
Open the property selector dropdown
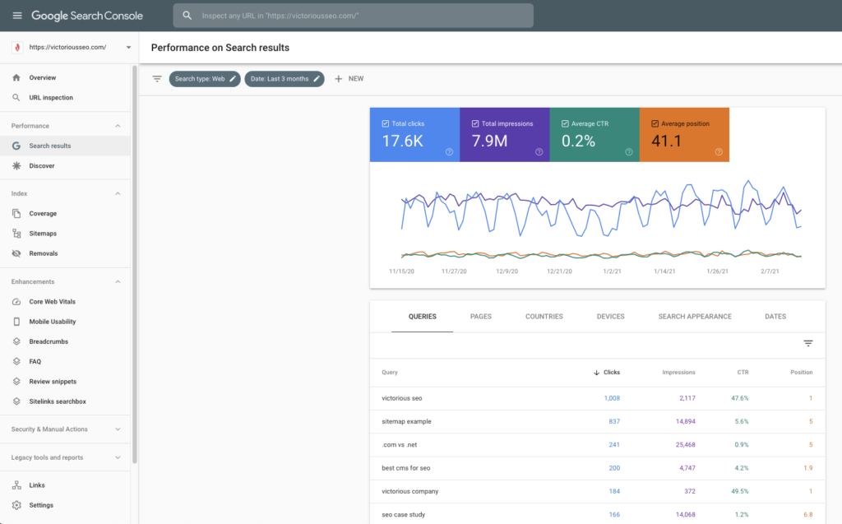click(128, 48)
